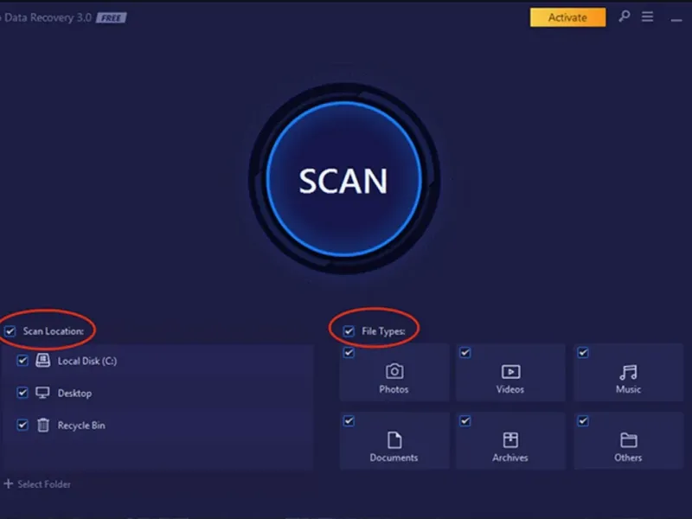Select the Recycle Bin list entry
Viewport: 692px width, 519px height.
tap(157, 425)
